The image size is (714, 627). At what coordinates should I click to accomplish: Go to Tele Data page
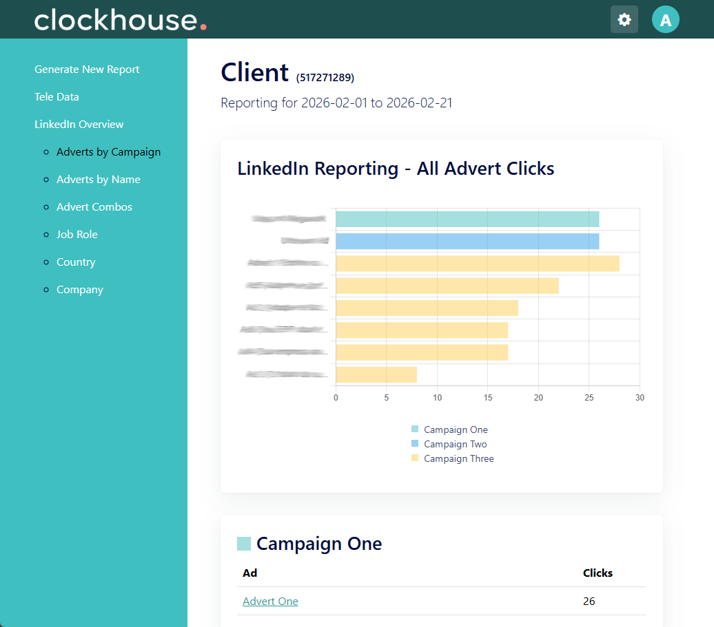click(x=57, y=97)
